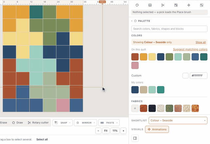Image resolution: width=210 pixels, height=144 pixels.
Task: Open the scissors cutting tab
Action: [163, 5]
